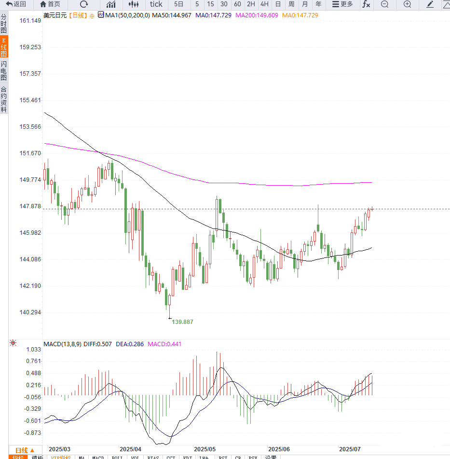
Task: Click the magenta MACD:0.441 value
Action: (164, 344)
